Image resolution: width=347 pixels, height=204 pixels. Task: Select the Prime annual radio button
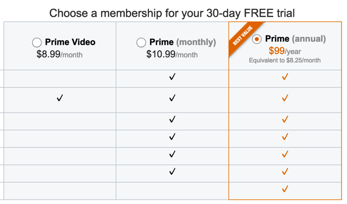pos(257,39)
